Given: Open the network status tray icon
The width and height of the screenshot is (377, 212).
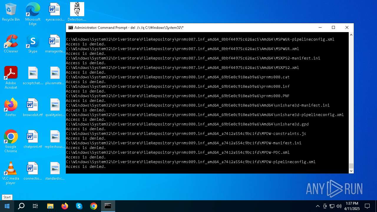Looking at the screenshot, I should tap(332, 206).
